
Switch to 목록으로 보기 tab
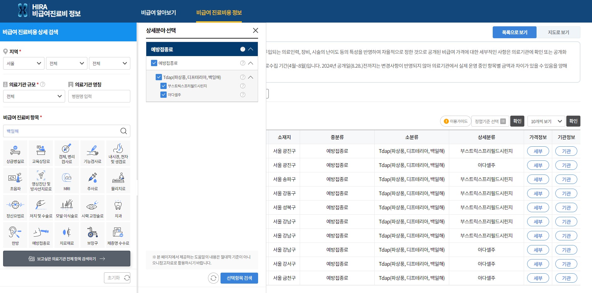[515, 32]
